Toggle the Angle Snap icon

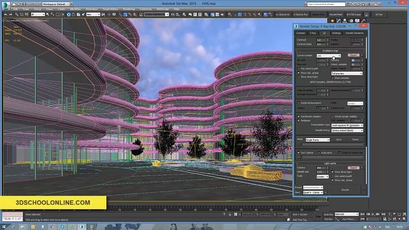coord(125,14)
